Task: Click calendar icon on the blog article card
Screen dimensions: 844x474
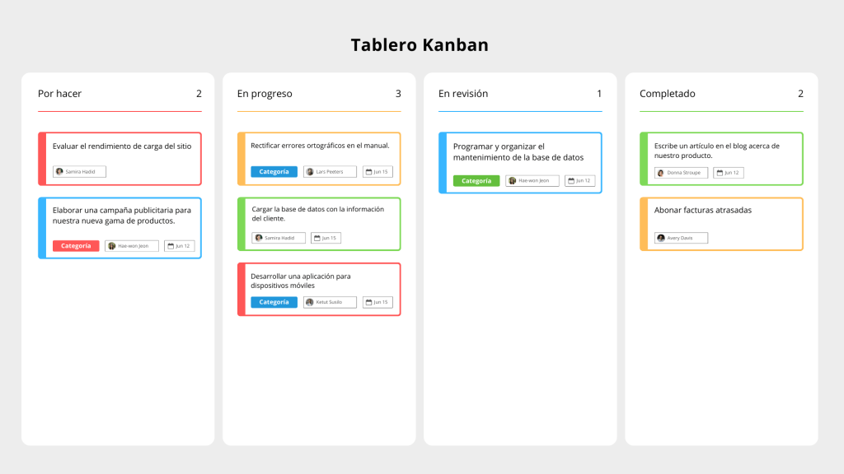Action: pos(720,173)
